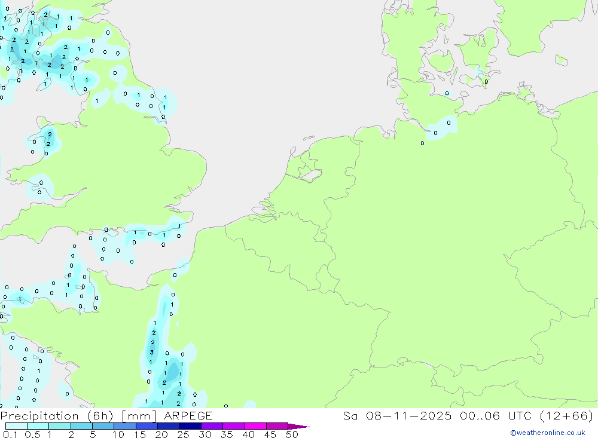Click the legend label 10
This screenshot has width=598, height=438.
[x=118, y=434]
